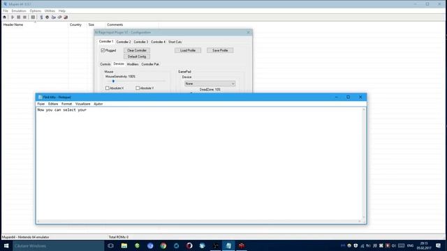Open the video plugin config toolbar icon

click(x=41, y=17)
